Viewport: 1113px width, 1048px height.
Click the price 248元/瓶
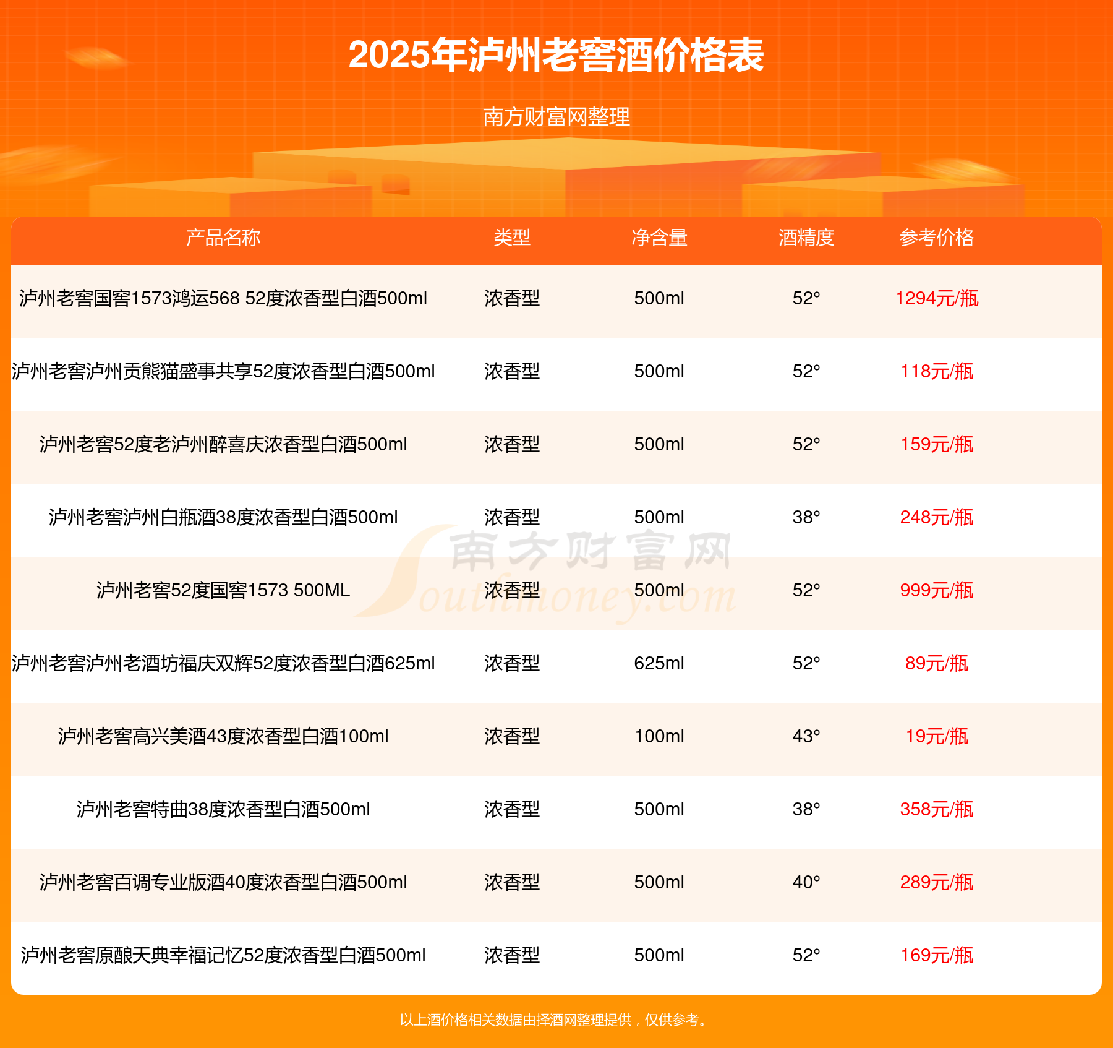point(937,517)
